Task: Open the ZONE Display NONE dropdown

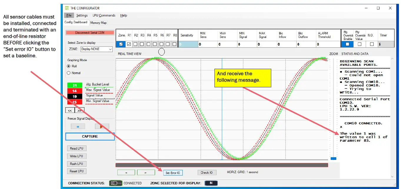Action: point(96,49)
